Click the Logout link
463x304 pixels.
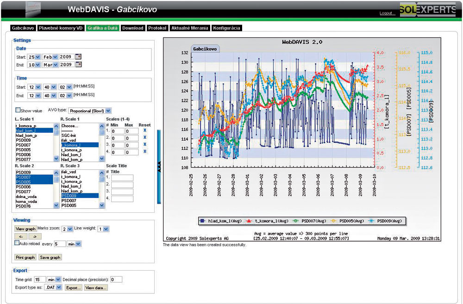point(387,13)
